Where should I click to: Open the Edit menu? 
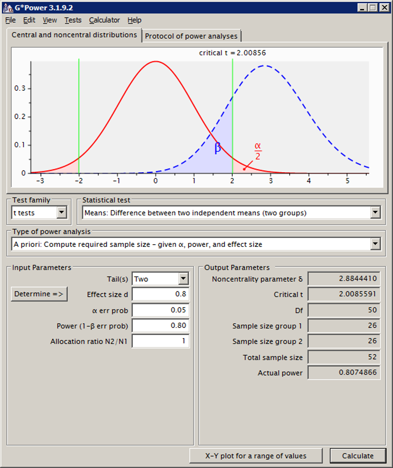click(29, 20)
